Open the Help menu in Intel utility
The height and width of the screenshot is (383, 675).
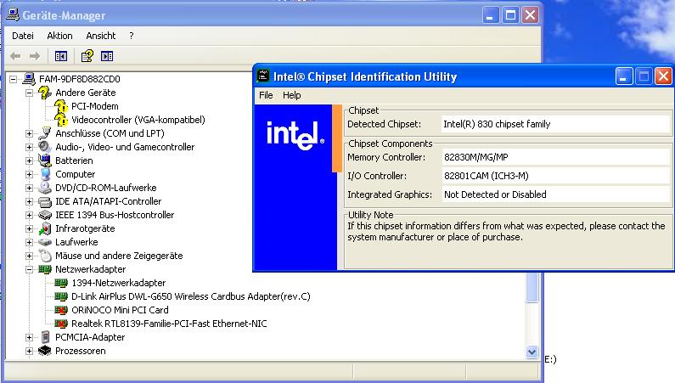292,95
